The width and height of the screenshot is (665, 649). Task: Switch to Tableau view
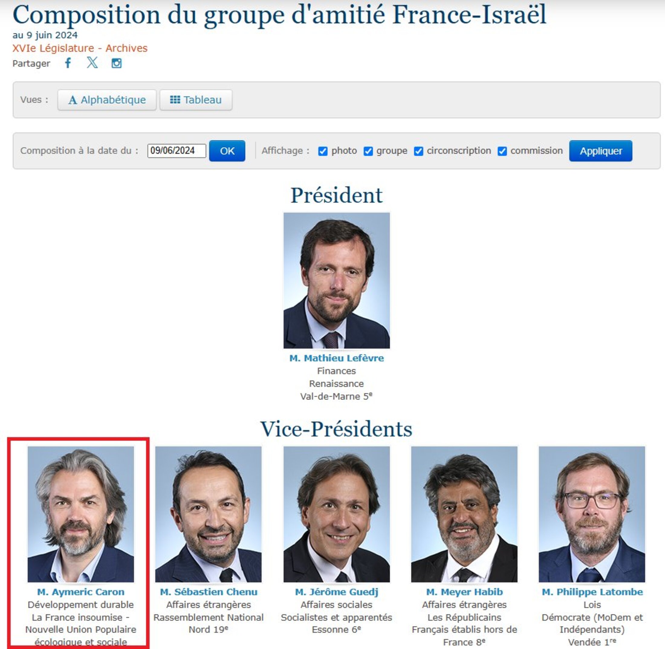[x=196, y=100]
